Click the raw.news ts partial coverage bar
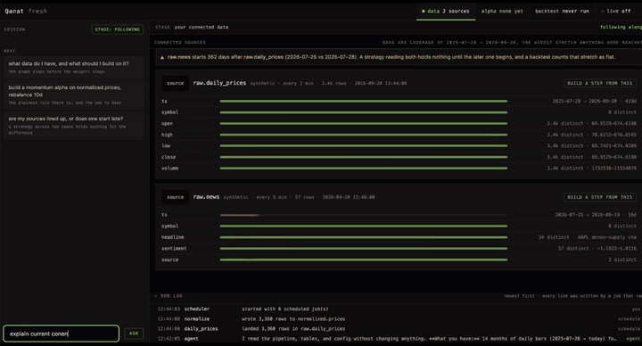 click(239, 215)
